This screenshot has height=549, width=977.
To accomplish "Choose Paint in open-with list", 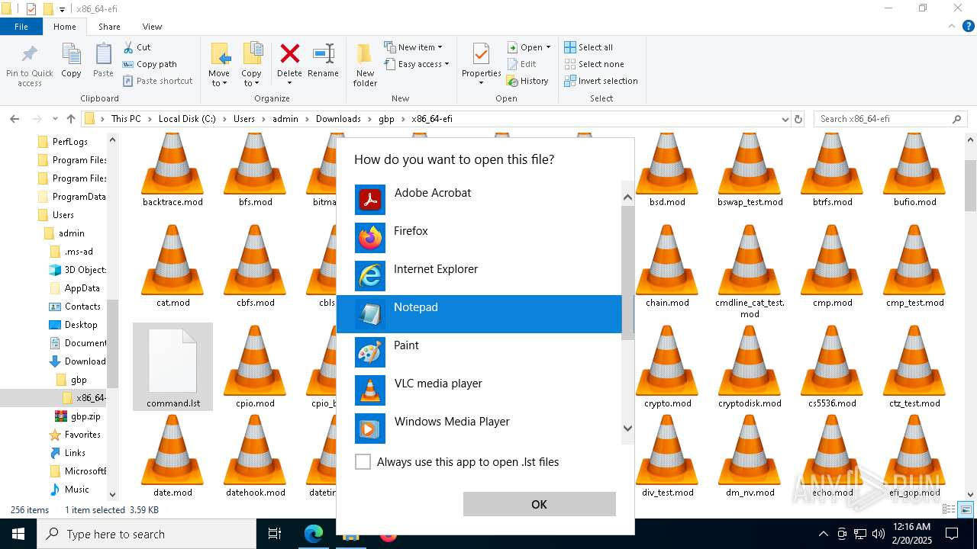I will pyautogui.click(x=479, y=352).
